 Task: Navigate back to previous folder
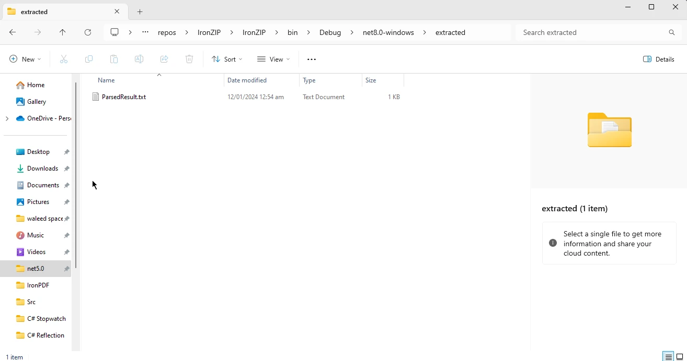pyautogui.click(x=13, y=32)
